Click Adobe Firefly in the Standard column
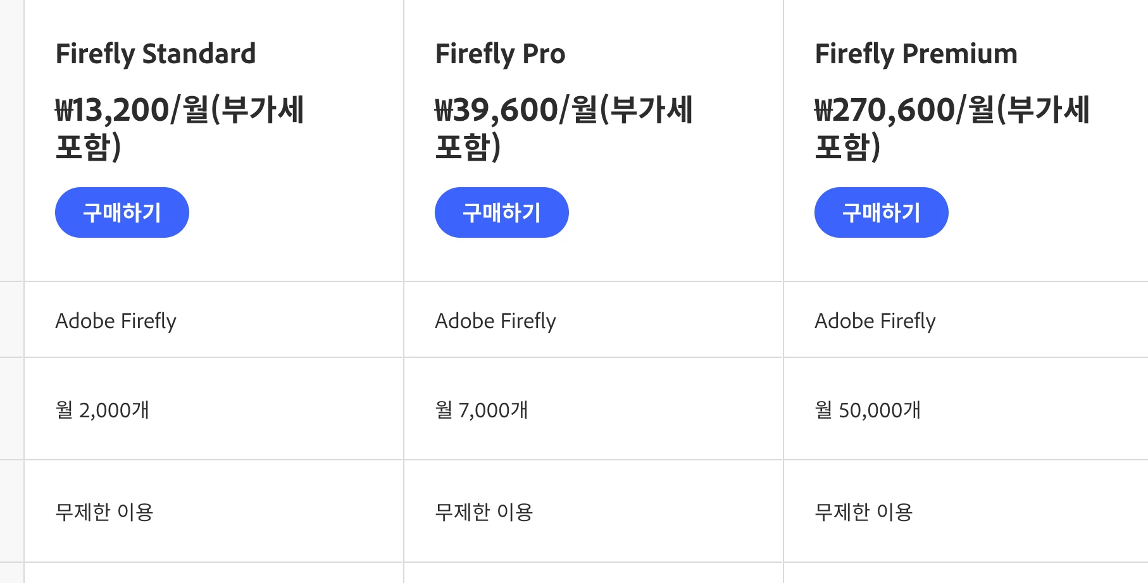Viewport: 1148px width, 583px height. [x=116, y=321]
